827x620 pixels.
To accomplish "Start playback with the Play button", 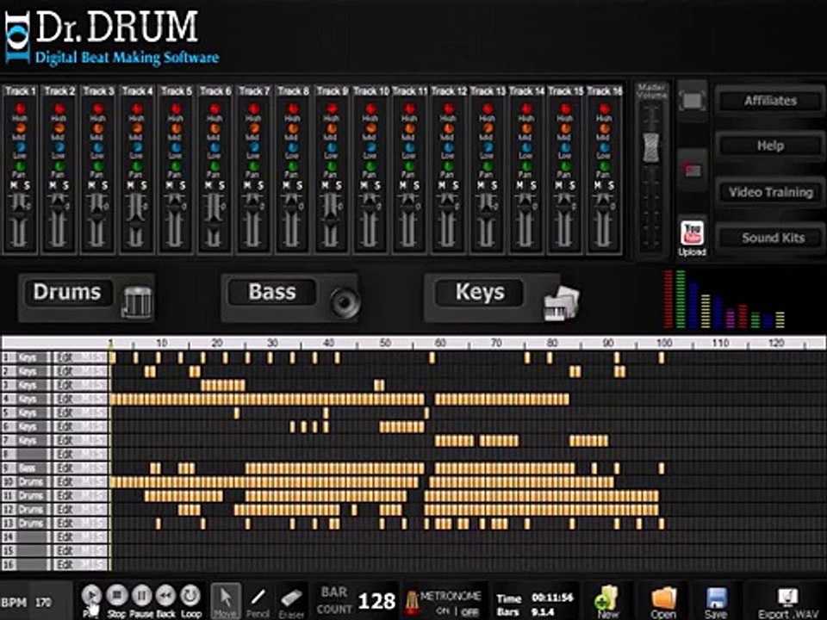I will (x=91, y=596).
